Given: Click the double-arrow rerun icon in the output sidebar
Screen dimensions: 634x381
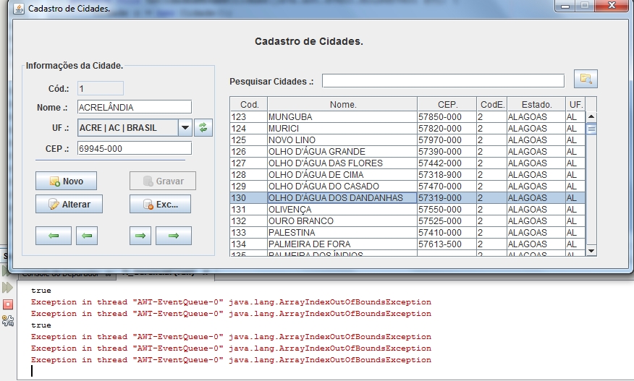Looking at the screenshot, I should 8,288.
